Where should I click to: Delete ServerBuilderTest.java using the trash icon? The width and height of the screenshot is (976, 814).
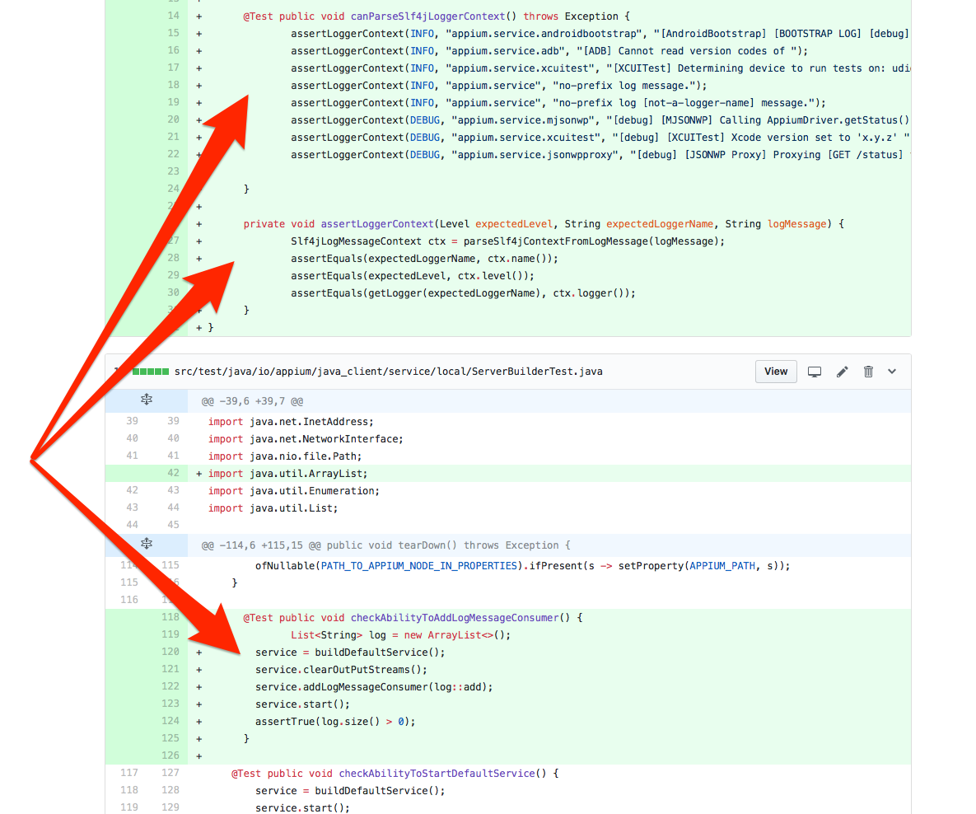[868, 372]
